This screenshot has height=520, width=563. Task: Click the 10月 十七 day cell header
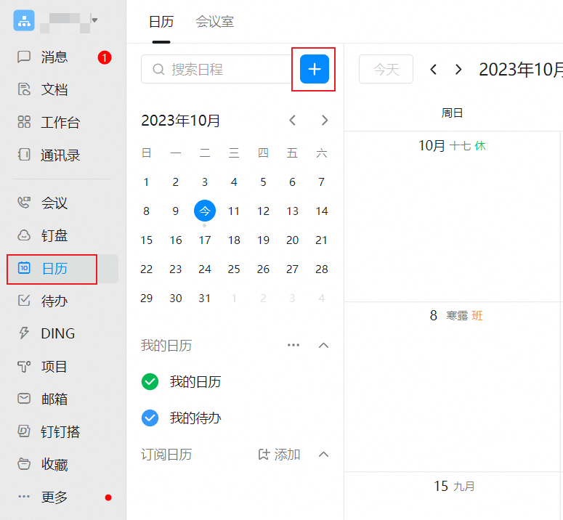point(452,146)
